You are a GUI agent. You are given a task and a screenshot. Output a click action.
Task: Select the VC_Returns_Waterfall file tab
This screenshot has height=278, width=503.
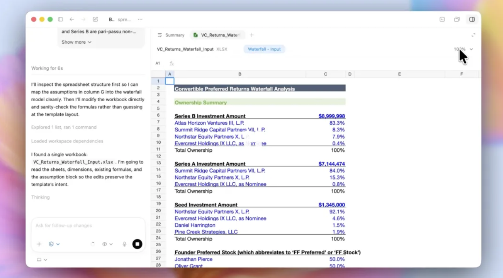(217, 35)
